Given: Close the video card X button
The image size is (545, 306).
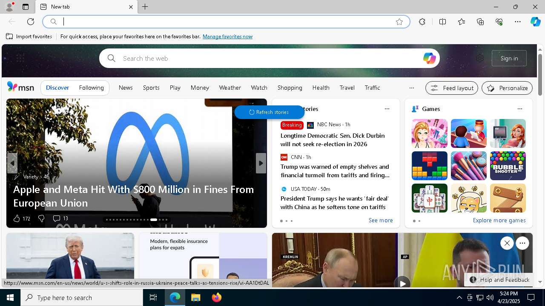Looking at the screenshot, I should pos(507,243).
